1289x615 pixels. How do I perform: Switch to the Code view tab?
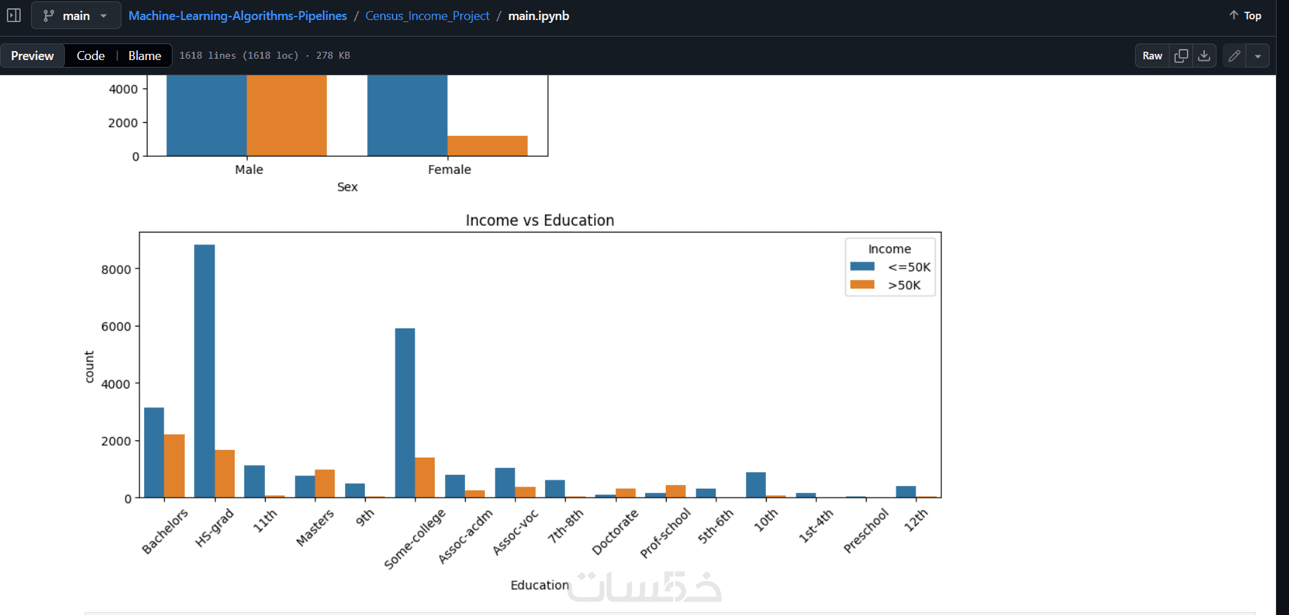point(90,56)
